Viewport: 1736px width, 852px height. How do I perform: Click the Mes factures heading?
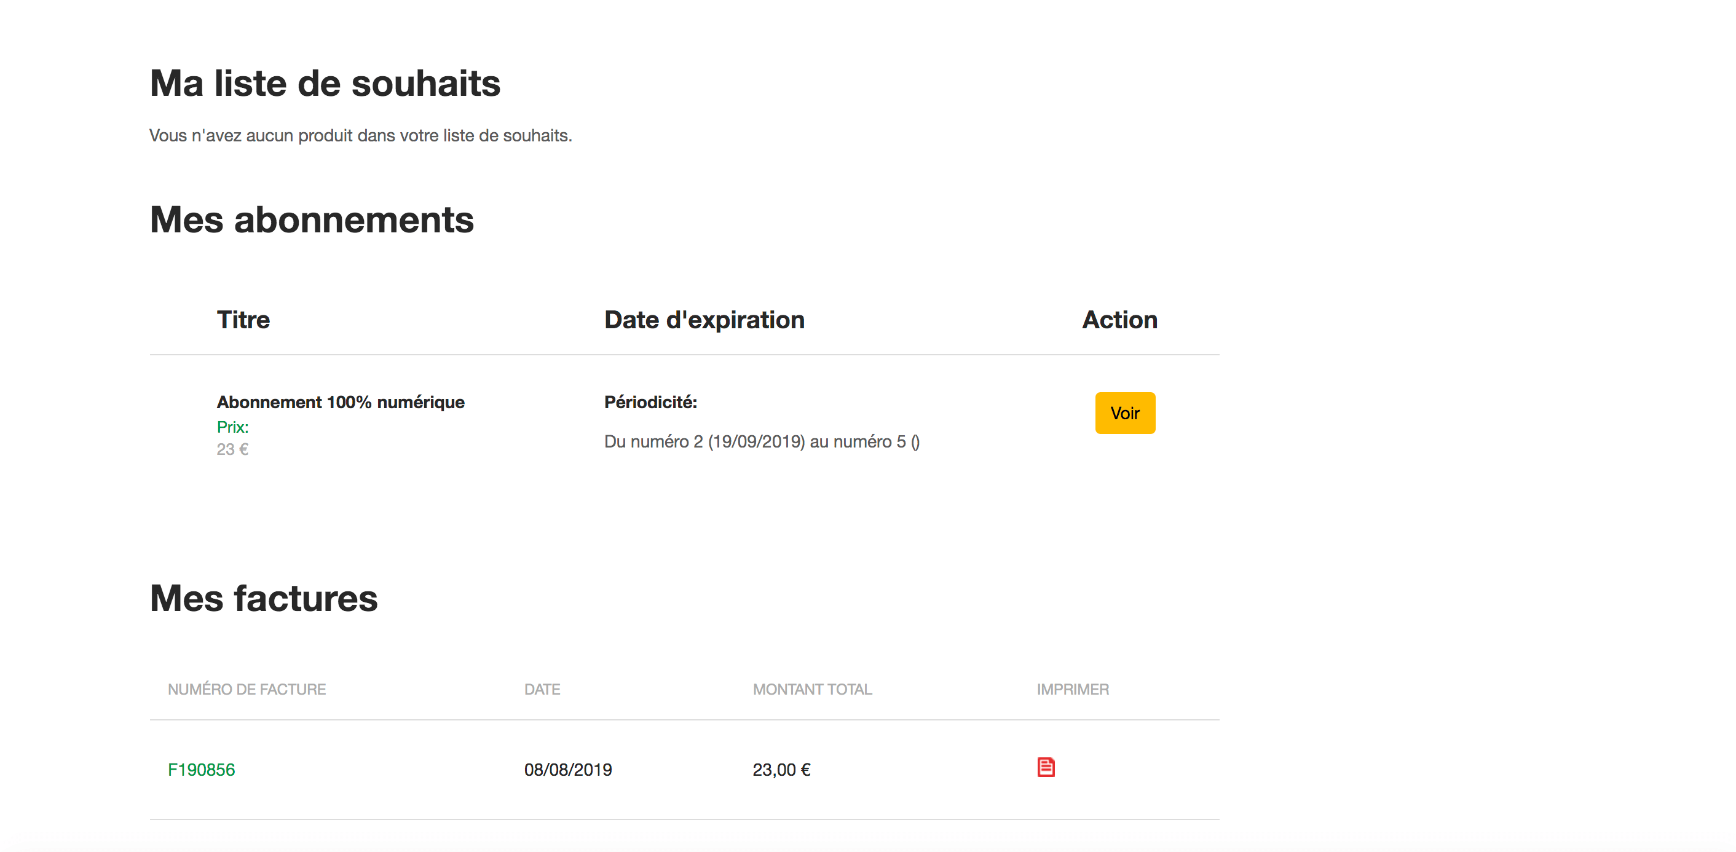264,599
